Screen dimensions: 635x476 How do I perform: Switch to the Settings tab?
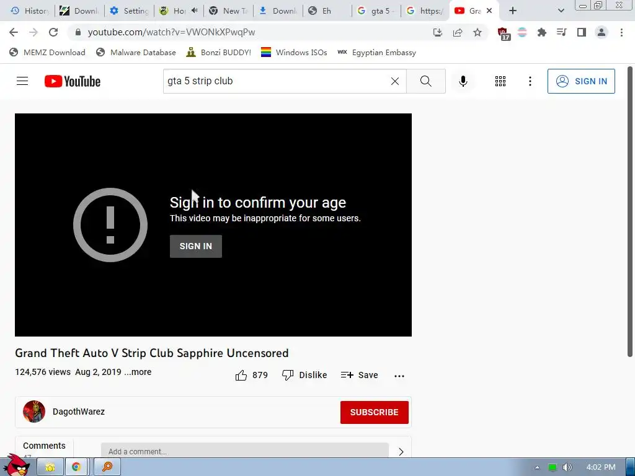click(130, 11)
